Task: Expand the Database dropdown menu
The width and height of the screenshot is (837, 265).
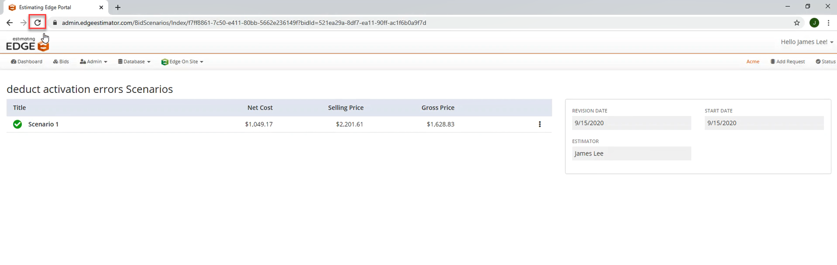Action: pyautogui.click(x=134, y=62)
